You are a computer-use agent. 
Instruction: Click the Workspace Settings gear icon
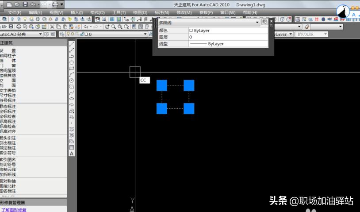(x=46, y=34)
